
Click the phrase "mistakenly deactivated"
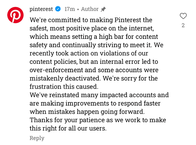65,78
